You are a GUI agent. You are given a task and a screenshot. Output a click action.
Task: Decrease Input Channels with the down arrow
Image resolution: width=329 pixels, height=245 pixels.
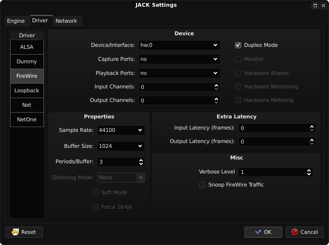216,89
